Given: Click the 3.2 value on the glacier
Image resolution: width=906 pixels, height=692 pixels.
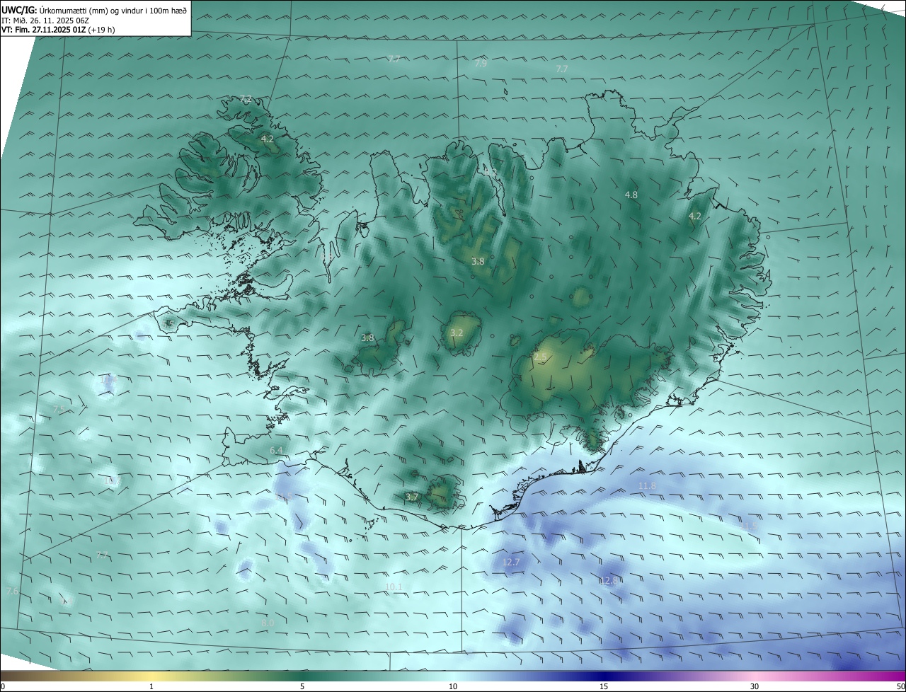Looking at the screenshot, I should [457, 333].
